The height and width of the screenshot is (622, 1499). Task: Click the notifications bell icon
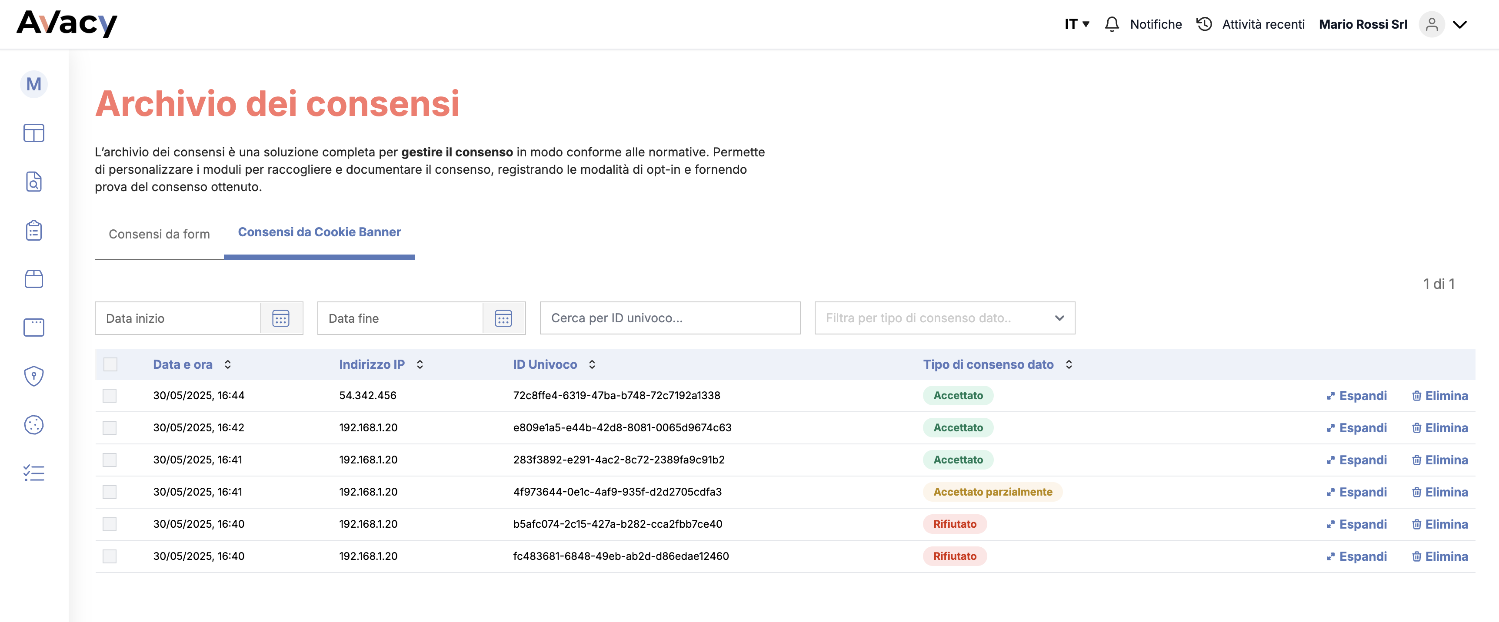[x=1112, y=24]
